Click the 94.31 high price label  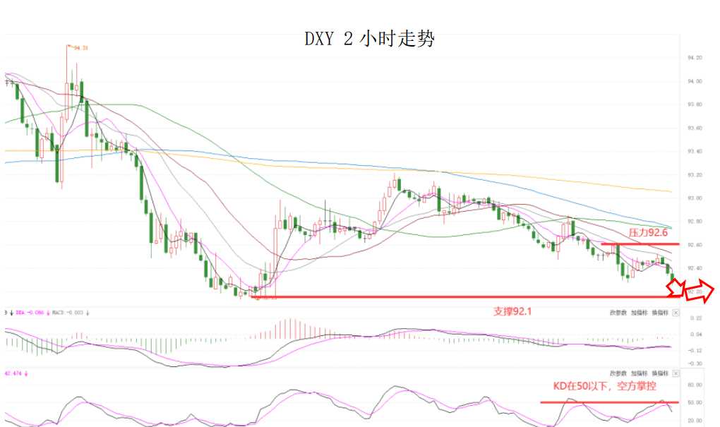pos(80,48)
